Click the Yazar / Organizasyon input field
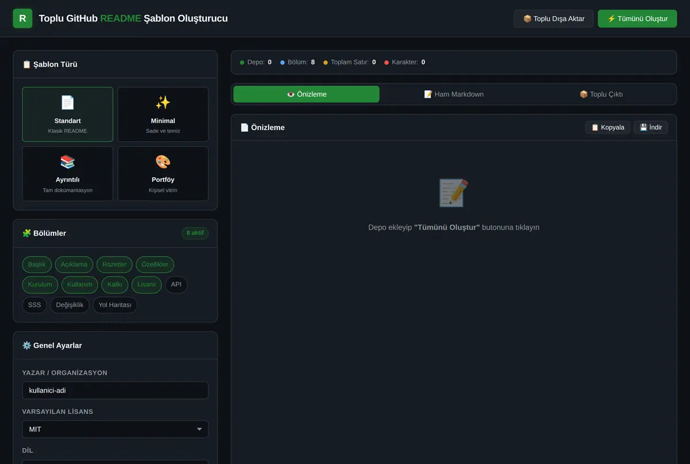 point(115,390)
